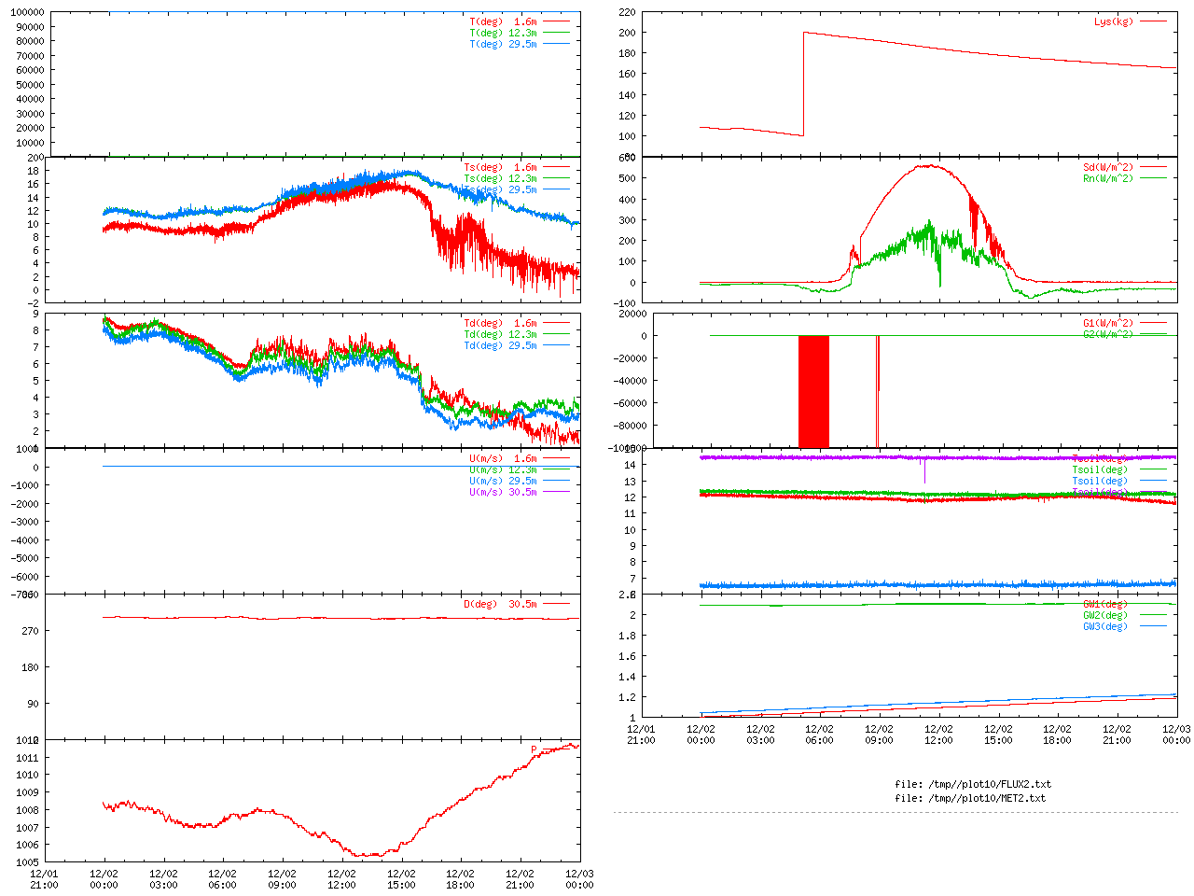The image size is (1194, 896).
Task: Click the T(deg) 29.5m legend entry
Action: pyautogui.click(x=503, y=44)
